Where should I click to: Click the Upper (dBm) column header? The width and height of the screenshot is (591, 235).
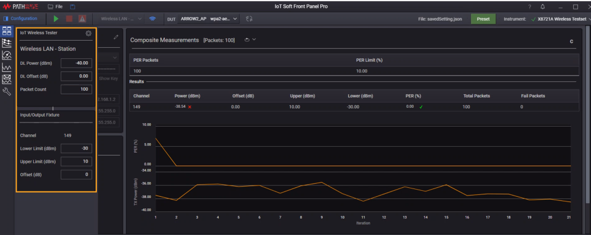click(x=302, y=96)
